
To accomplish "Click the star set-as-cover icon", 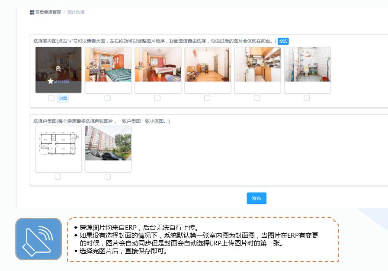I will point(51,81).
